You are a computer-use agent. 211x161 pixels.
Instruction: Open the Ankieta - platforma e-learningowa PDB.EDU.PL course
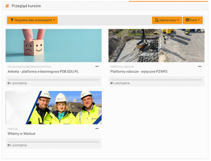click(x=43, y=72)
